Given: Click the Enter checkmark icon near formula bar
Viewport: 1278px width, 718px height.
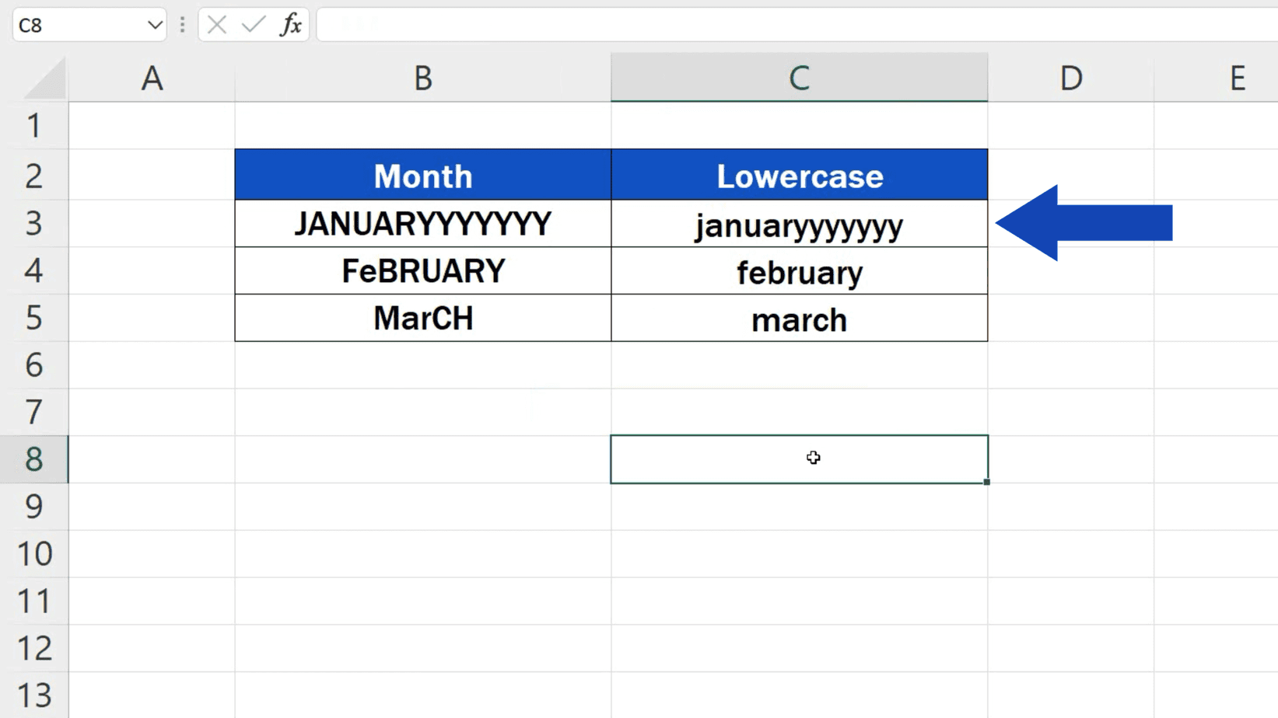Looking at the screenshot, I should 250,24.
